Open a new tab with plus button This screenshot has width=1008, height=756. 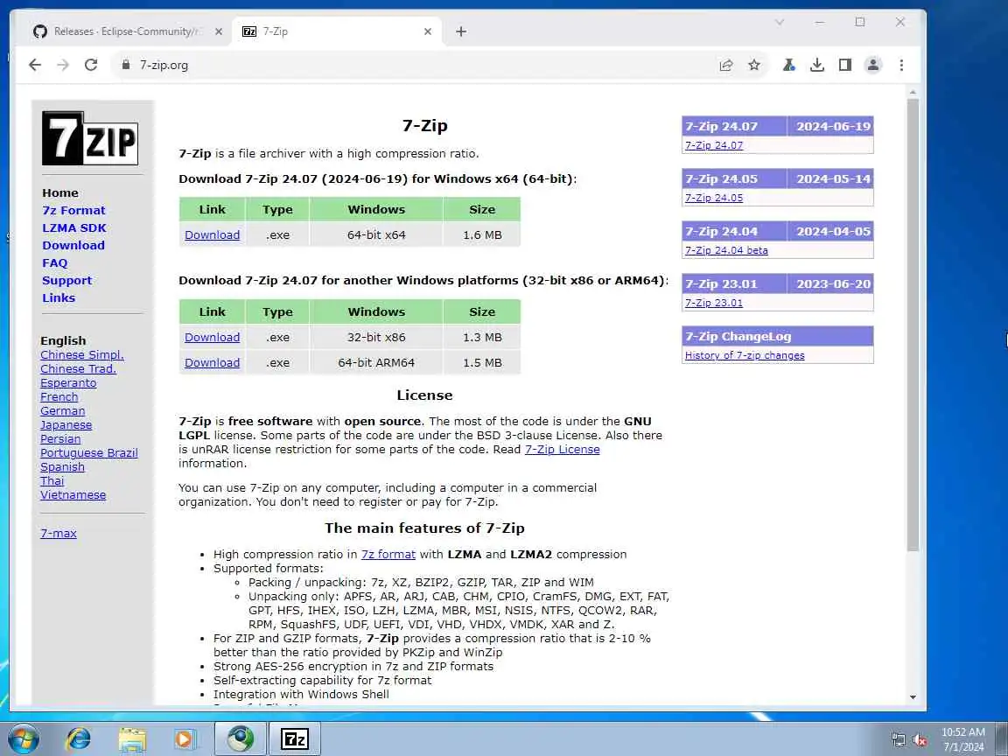tap(461, 31)
